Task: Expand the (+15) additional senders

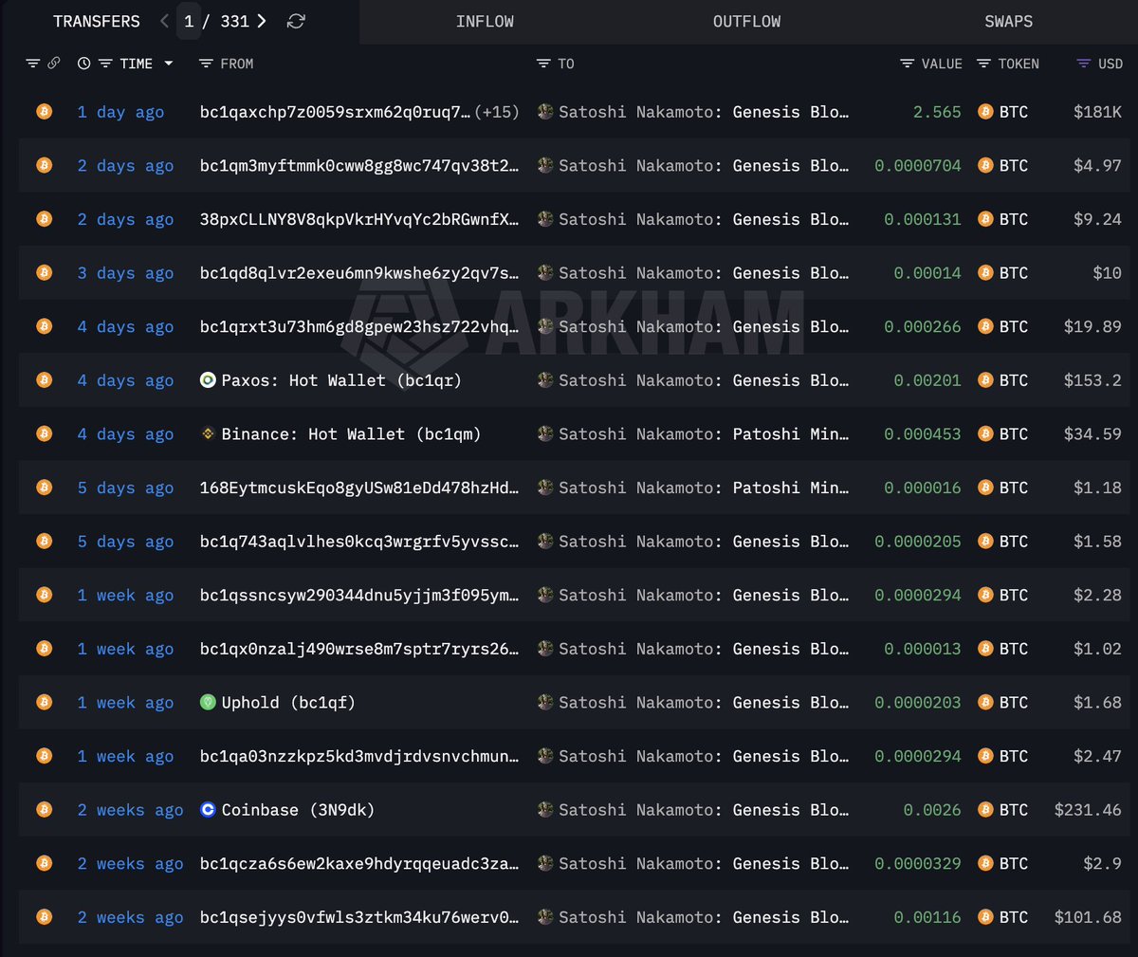Action: click(497, 112)
